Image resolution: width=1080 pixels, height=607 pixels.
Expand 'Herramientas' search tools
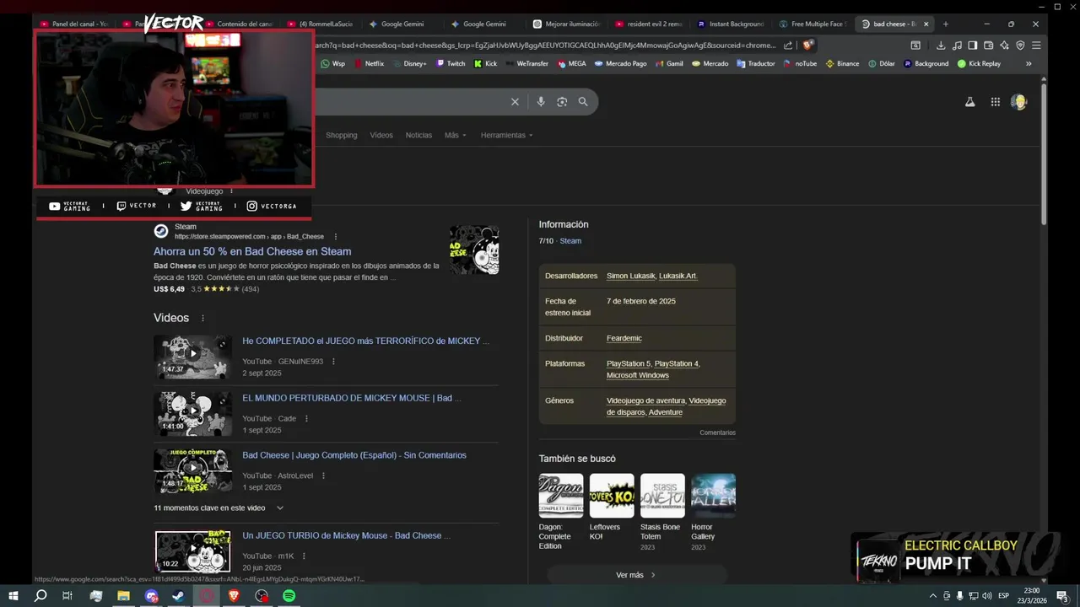tap(506, 135)
